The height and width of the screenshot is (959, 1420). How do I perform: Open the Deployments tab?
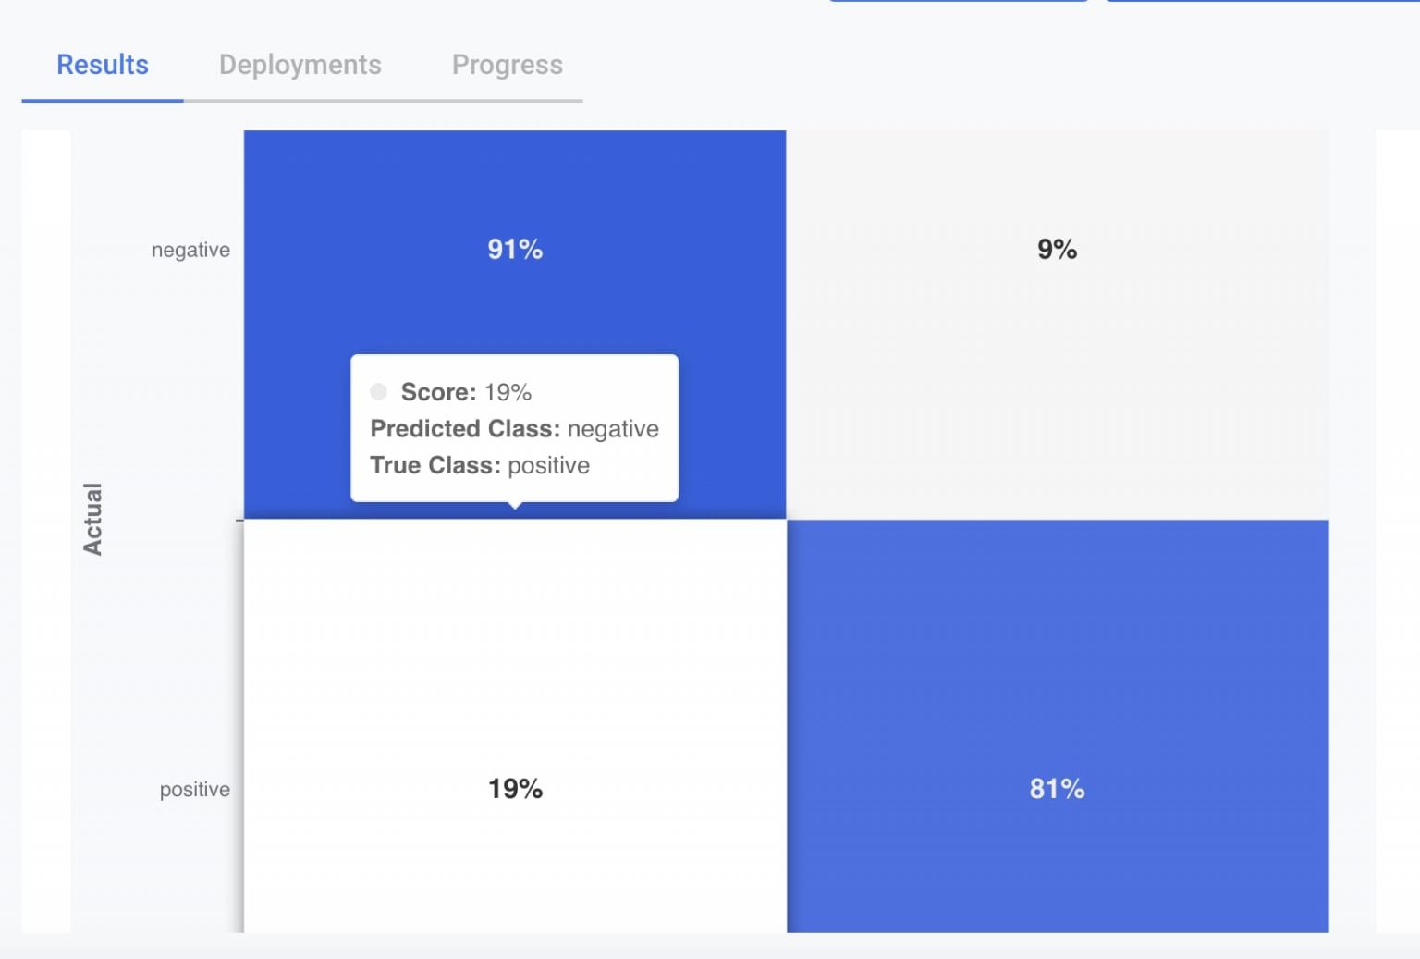point(300,65)
